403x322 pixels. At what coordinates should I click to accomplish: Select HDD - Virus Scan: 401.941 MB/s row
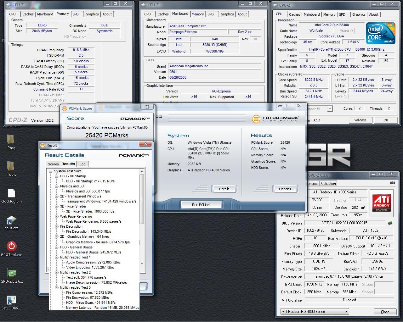[91, 303]
